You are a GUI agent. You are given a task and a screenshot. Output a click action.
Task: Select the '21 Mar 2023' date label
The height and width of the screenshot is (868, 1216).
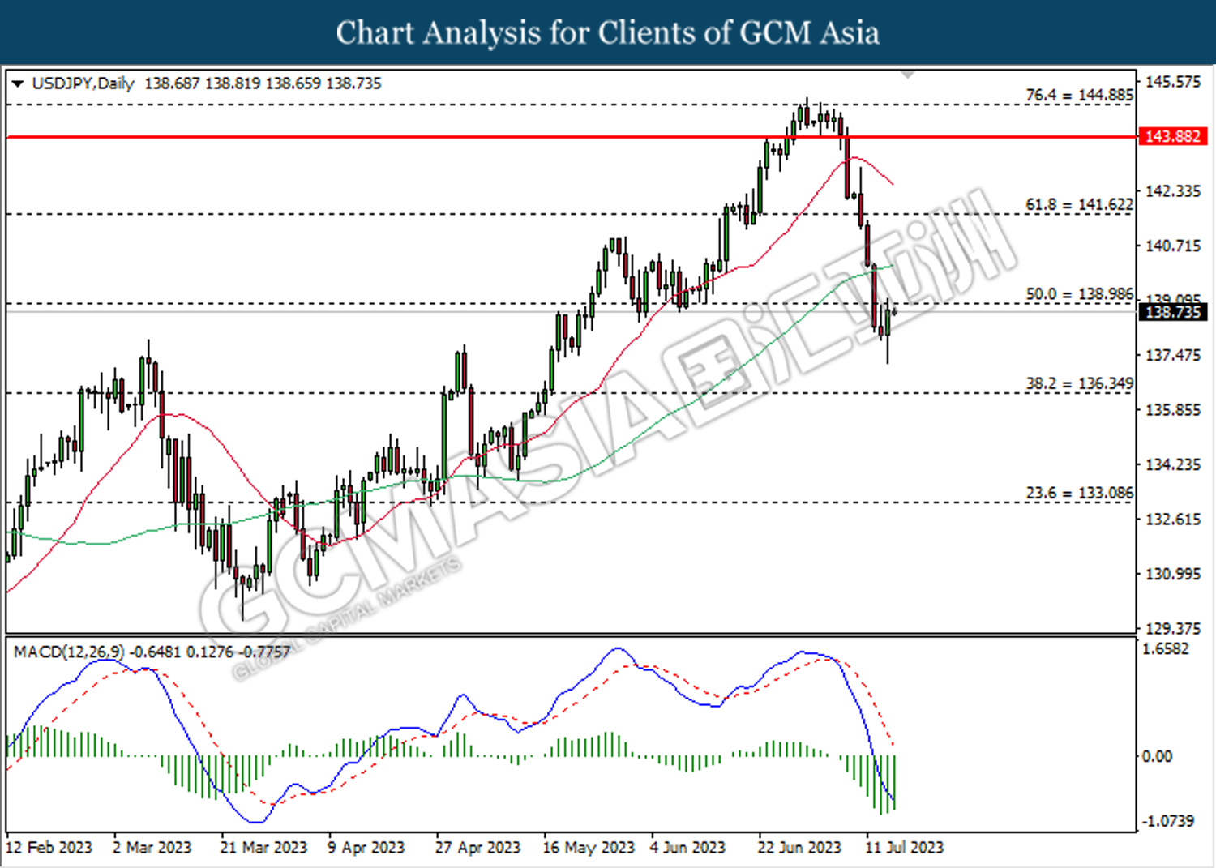point(263,848)
